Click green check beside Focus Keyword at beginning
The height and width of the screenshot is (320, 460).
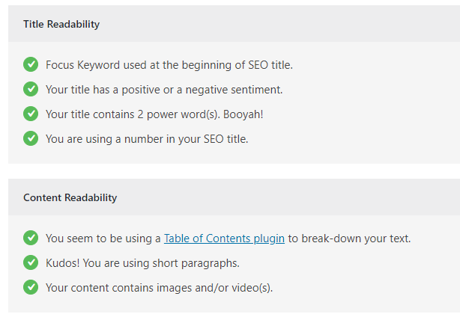(x=31, y=64)
